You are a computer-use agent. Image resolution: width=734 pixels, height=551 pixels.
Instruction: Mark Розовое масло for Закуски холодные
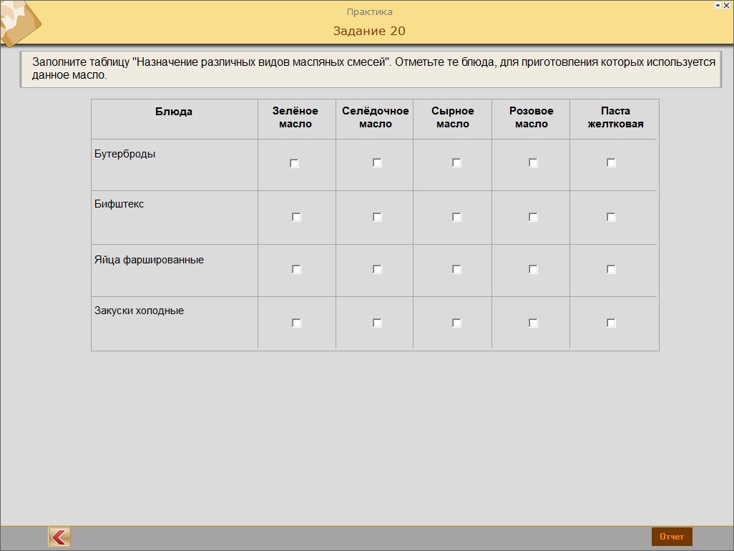pyautogui.click(x=533, y=323)
